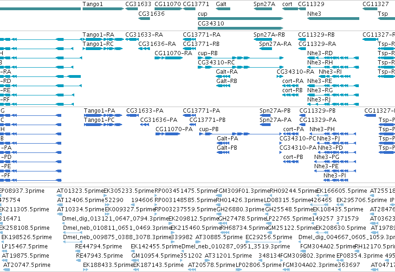Select the Spn27A gene label

tap(264, 4)
